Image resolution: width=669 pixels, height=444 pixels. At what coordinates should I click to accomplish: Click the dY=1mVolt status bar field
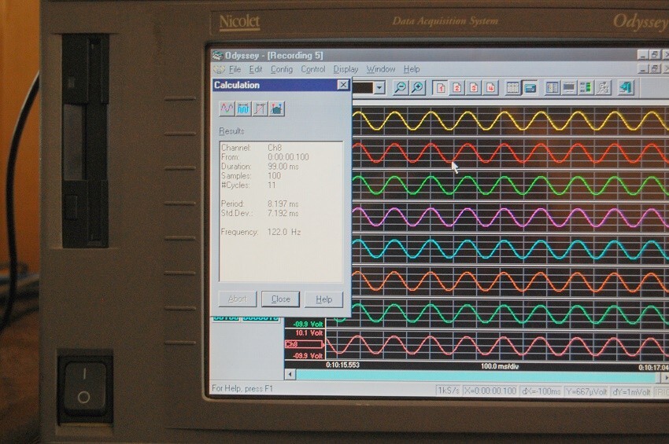(631, 392)
